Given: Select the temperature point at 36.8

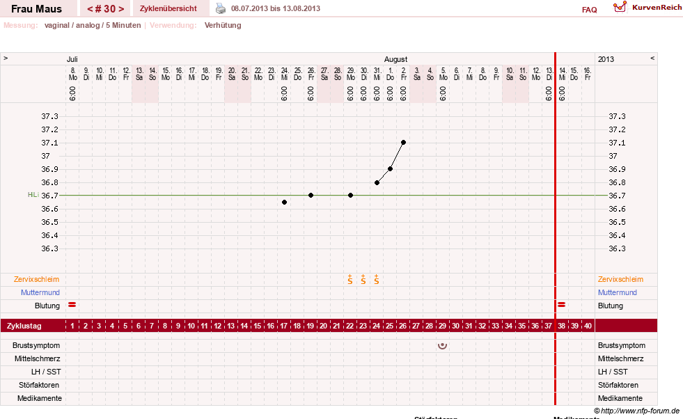Looking at the screenshot, I should pos(377,182).
